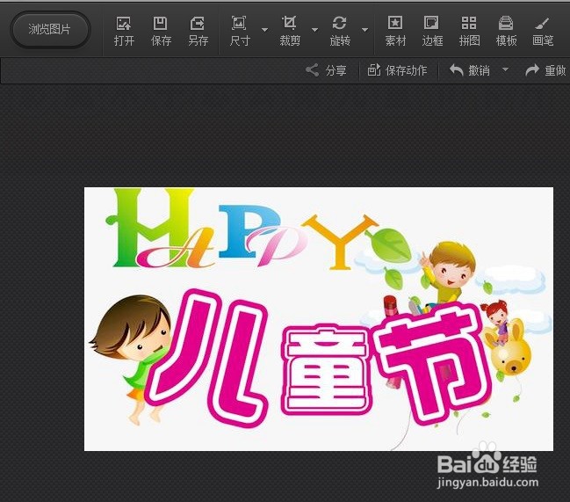Expand the 撤销 undo history dropdown

(x=505, y=69)
